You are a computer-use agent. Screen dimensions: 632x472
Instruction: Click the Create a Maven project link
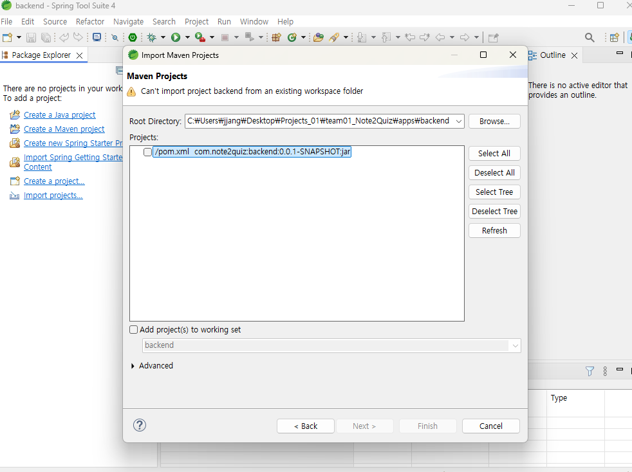(64, 129)
